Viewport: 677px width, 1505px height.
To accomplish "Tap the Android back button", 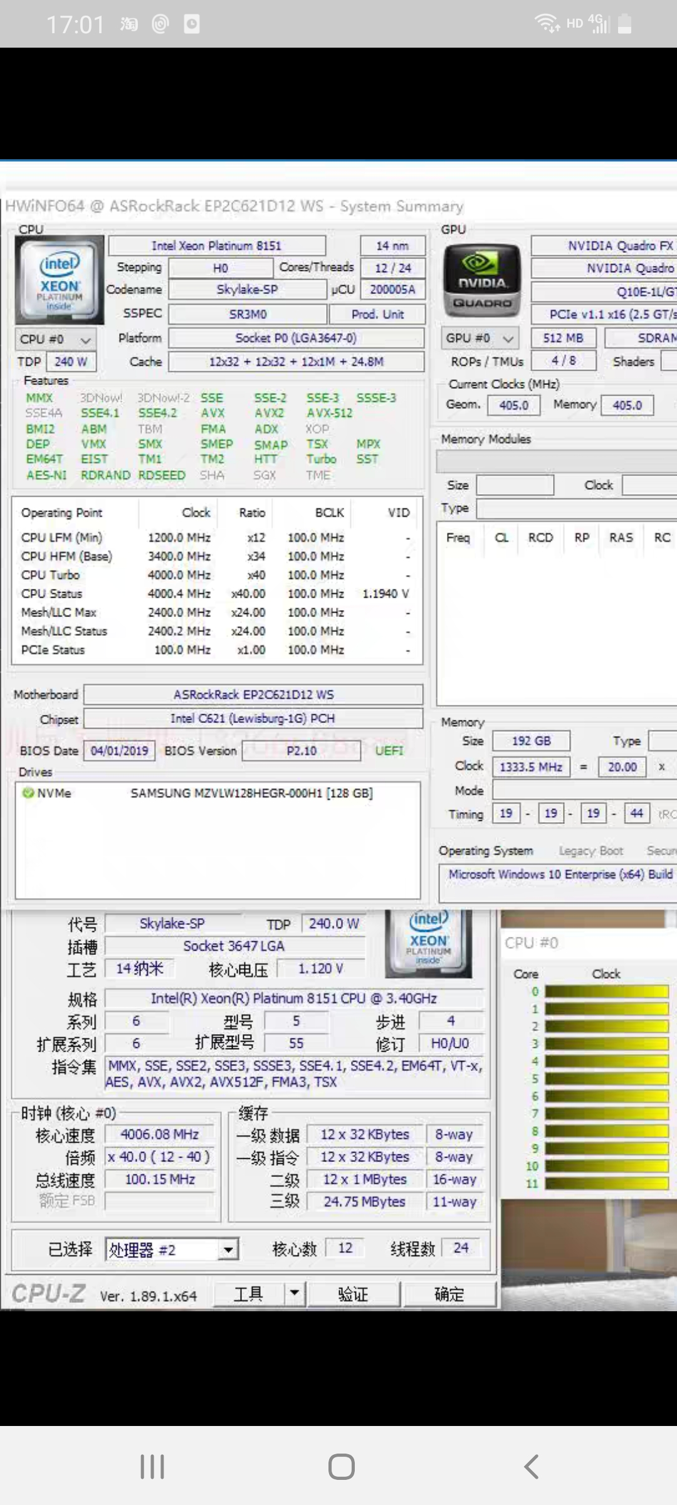I will [x=532, y=1467].
